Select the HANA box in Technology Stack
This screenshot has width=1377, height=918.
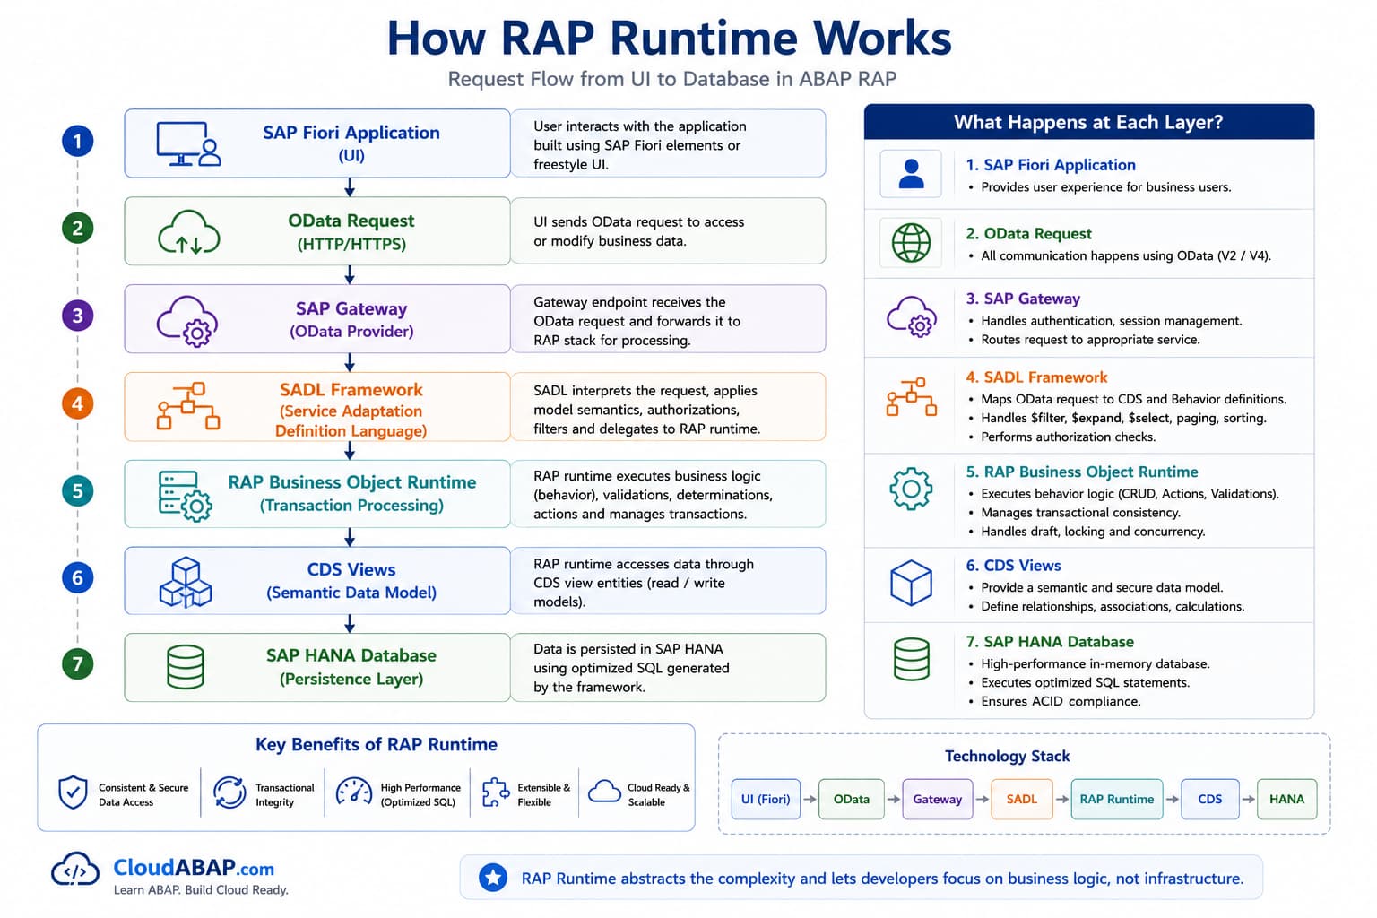click(1287, 800)
